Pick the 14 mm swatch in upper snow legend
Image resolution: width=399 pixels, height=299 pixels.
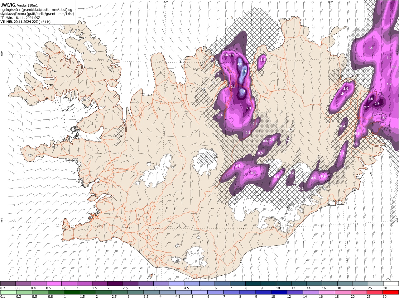(x=315, y=284)
